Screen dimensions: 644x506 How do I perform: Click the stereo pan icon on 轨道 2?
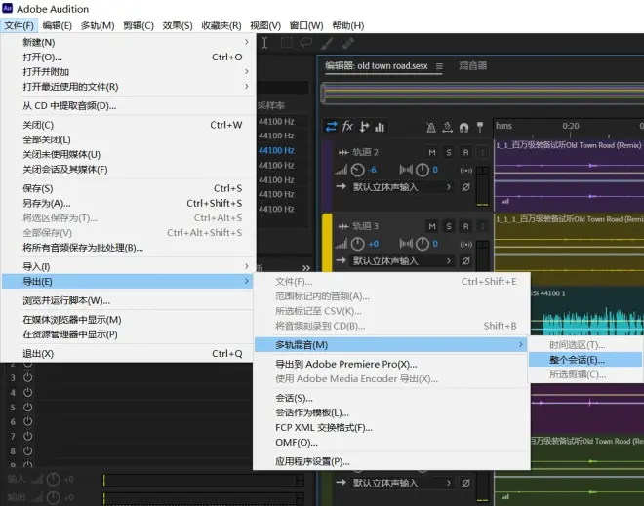click(x=406, y=170)
